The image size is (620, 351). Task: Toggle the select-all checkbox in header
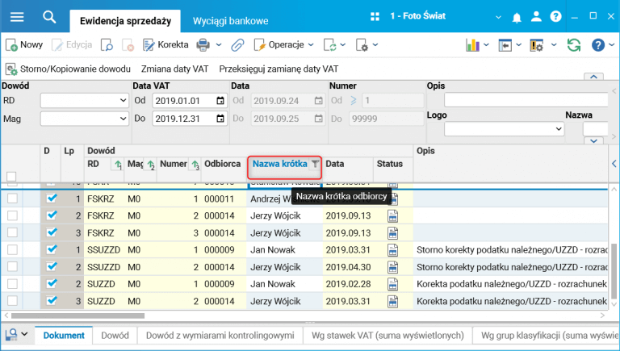pos(11,176)
